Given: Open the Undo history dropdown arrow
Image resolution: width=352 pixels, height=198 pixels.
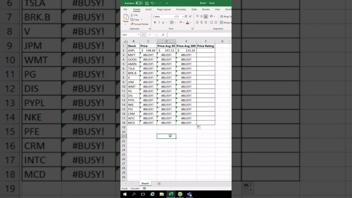Looking at the screenshot, I should 155,3.
